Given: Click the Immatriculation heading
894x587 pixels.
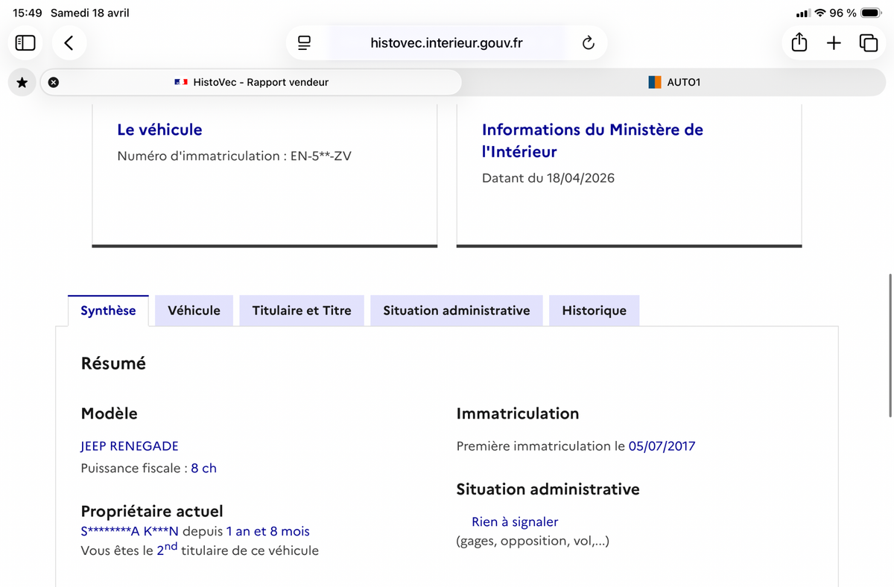Looking at the screenshot, I should coord(518,413).
